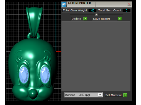This screenshot has width=141, height=105.
Task: Click the pendant bail on model
Action: 34,22
